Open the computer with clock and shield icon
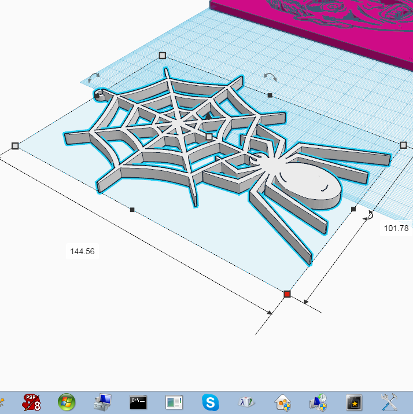This screenshot has height=414, width=413. pos(318,402)
